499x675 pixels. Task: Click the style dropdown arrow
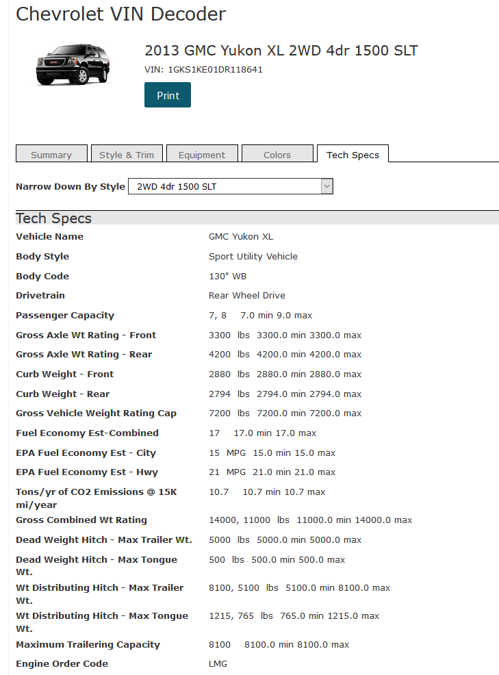tap(327, 186)
